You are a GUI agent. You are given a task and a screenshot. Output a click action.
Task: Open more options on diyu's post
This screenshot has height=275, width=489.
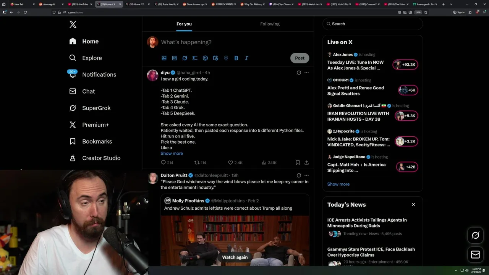coord(306,73)
